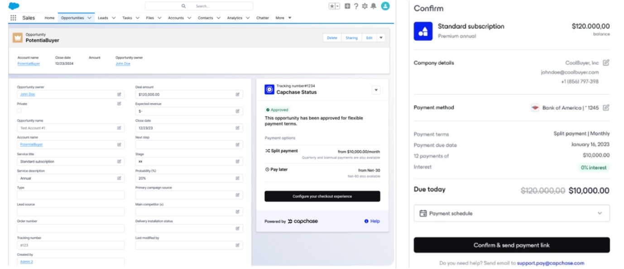Switch to the Contacts tab

pyautogui.click(x=206, y=18)
